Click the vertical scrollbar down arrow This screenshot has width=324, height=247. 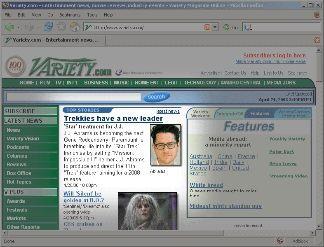pyautogui.click(x=319, y=226)
